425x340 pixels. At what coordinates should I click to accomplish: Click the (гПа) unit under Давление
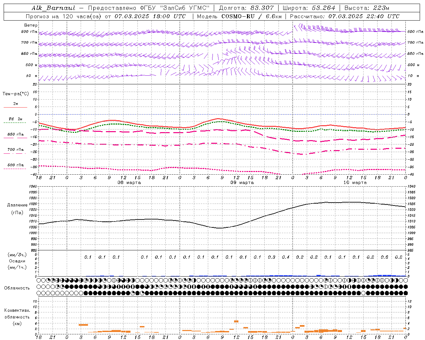pyautogui.click(x=17, y=212)
